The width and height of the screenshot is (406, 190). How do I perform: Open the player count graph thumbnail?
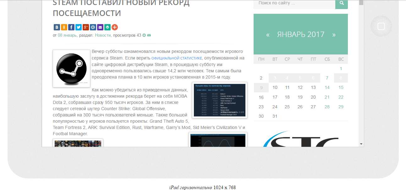pyautogui.click(x=218, y=140)
